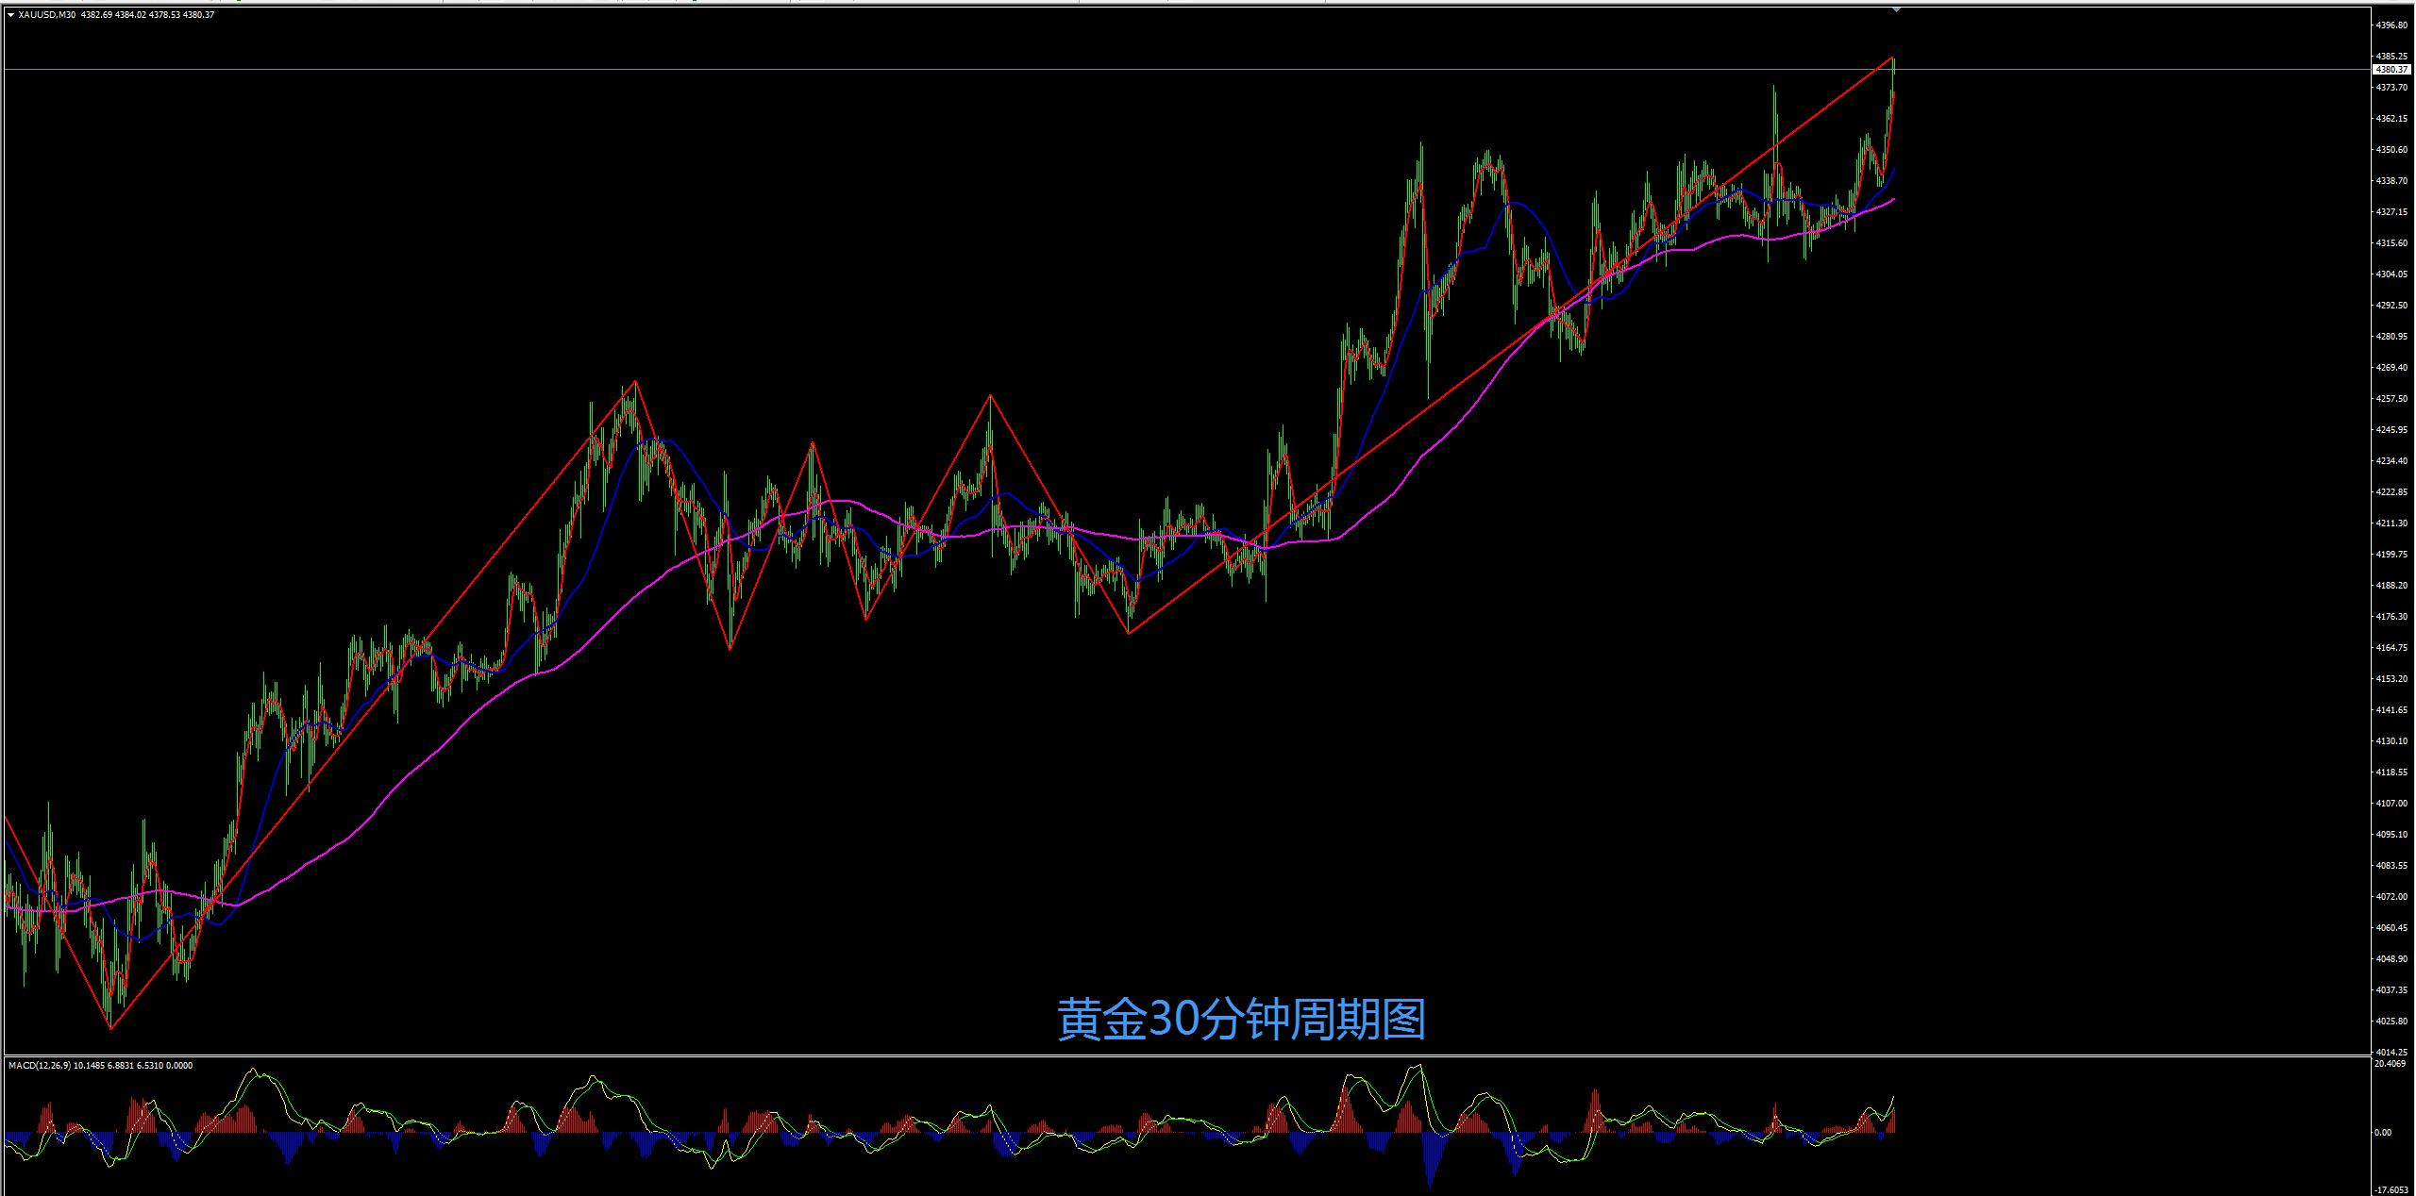Click the triangle arrow before XAUUSD,M30
The height and width of the screenshot is (1196, 2416).
(x=10, y=15)
